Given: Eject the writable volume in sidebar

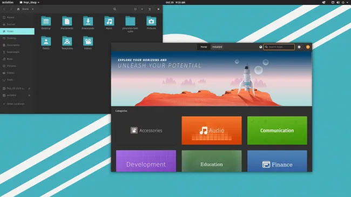Looking at the screenshot, I should tap(29, 96).
